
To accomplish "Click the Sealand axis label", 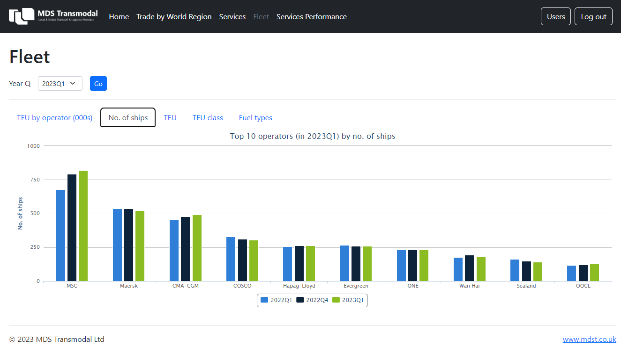I will [x=526, y=286].
